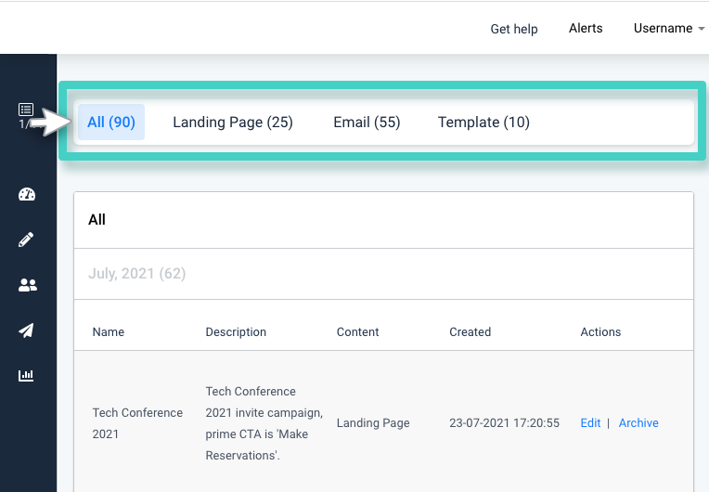709x492 pixels.
Task: Click the All section heading
Action: click(x=97, y=220)
